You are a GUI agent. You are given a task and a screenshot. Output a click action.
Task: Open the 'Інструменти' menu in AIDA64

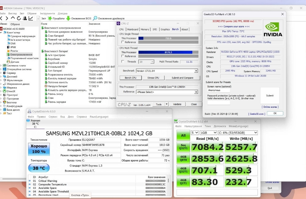click(x=47, y=13)
